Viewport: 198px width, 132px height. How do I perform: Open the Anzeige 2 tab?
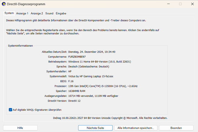(x=37, y=13)
